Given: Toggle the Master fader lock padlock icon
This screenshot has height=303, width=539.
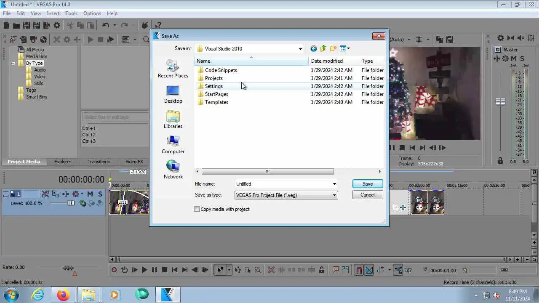Looking at the screenshot, I should [x=500, y=161].
